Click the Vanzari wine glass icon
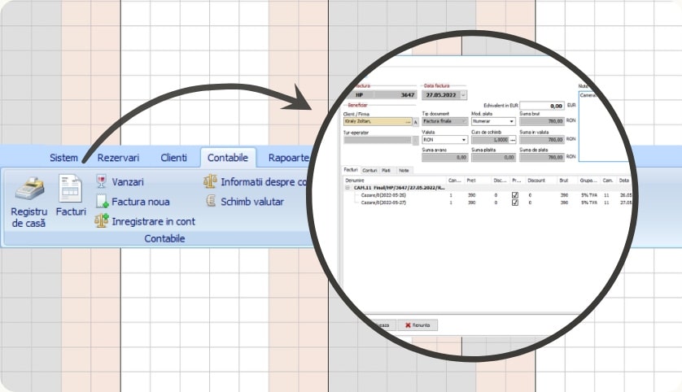Viewport: 682px width, 392px height. [102, 181]
